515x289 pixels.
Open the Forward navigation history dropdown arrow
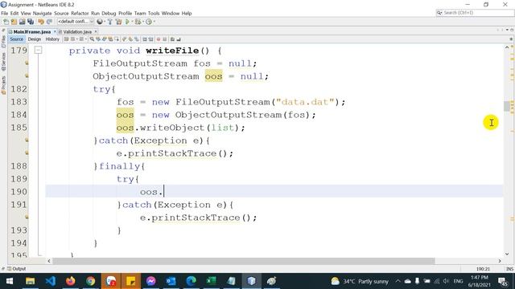(x=86, y=39)
